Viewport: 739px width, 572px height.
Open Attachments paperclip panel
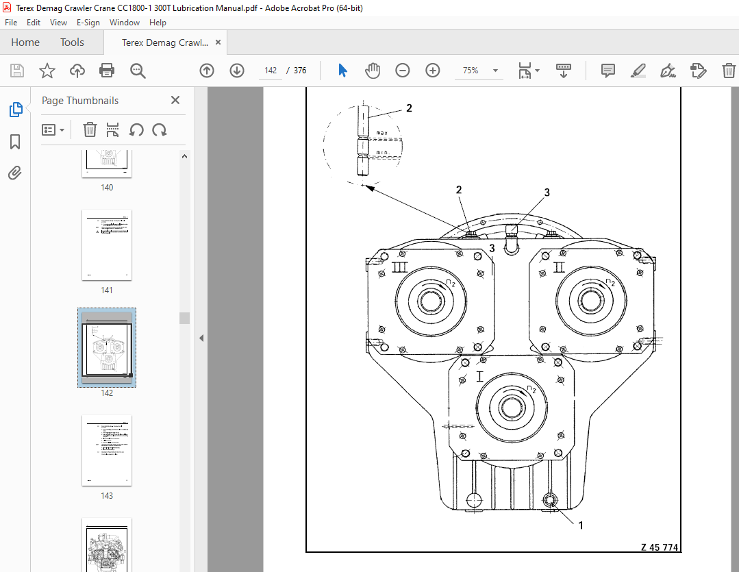pos(15,173)
